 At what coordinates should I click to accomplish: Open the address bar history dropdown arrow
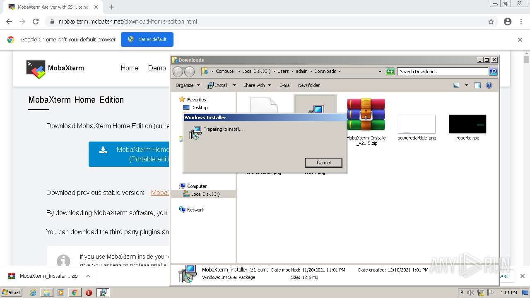point(380,72)
